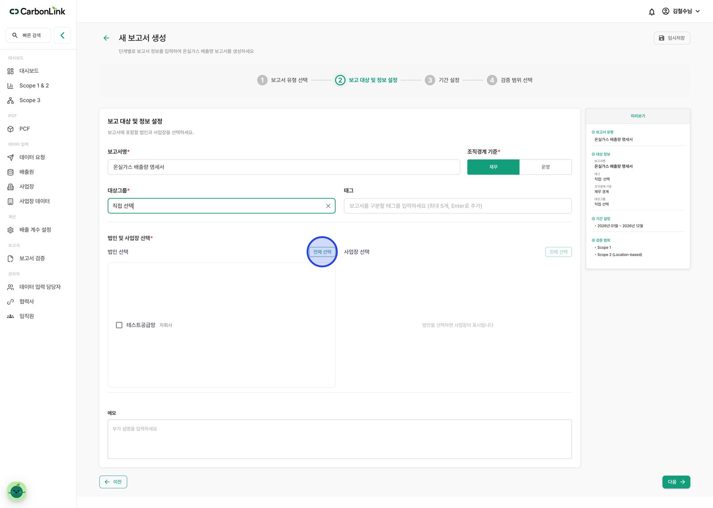The height and width of the screenshot is (508, 713).
Task: Open the green mascot chat bubble
Action: coord(17,491)
